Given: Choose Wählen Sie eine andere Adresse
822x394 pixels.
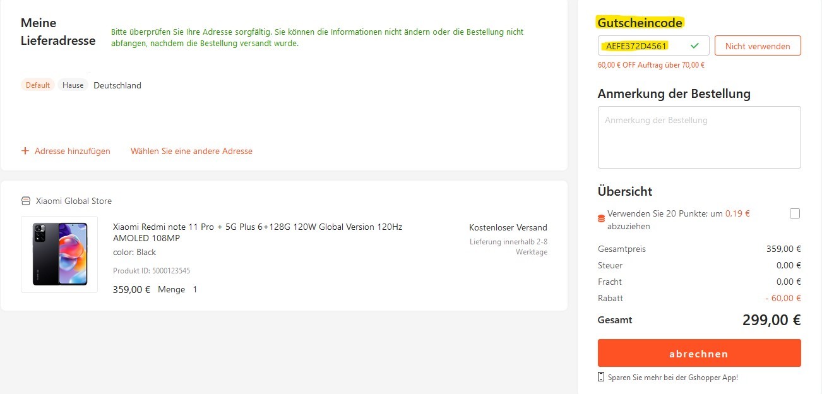Looking at the screenshot, I should [x=191, y=151].
